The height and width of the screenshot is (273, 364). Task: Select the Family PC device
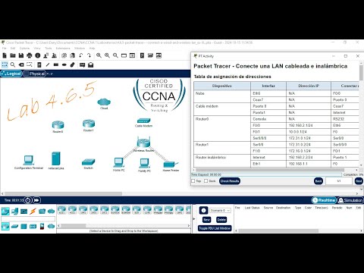point(144,163)
